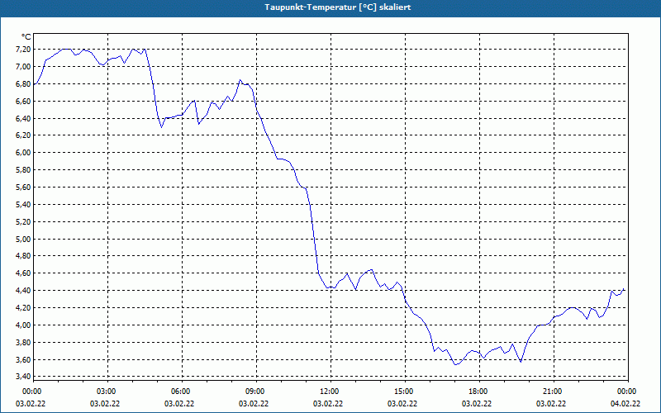Click the '18:00' time label

click(x=478, y=392)
